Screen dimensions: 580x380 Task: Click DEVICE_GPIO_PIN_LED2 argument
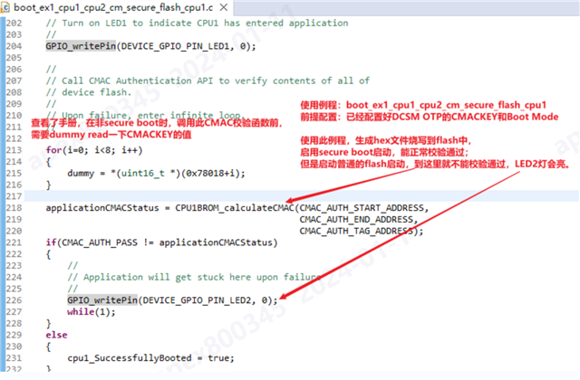point(197,300)
